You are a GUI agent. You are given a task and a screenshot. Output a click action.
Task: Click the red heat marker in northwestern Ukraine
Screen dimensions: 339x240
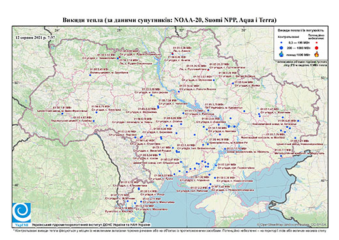tap(119, 57)
